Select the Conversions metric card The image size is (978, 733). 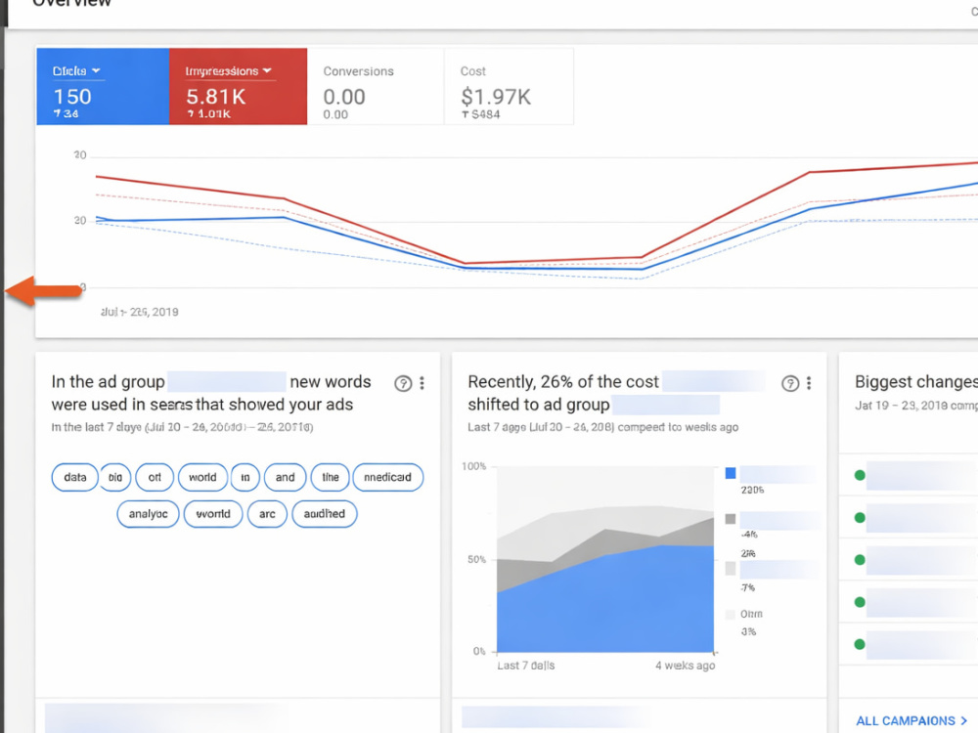(376, 87)
